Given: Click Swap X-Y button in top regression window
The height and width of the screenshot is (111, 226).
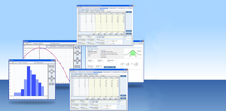Looking at the screenshot, I should click(x=129, y=31).
